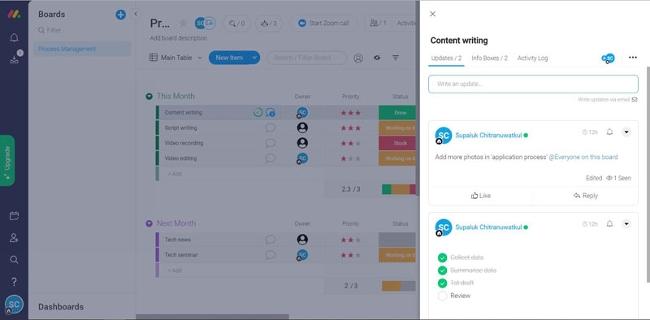Open New Item dropdown arrow
Viewport: 650px width, 320px height.
pos(254,58)
